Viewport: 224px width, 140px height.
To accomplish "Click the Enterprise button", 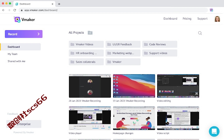I will click(24, 124).
